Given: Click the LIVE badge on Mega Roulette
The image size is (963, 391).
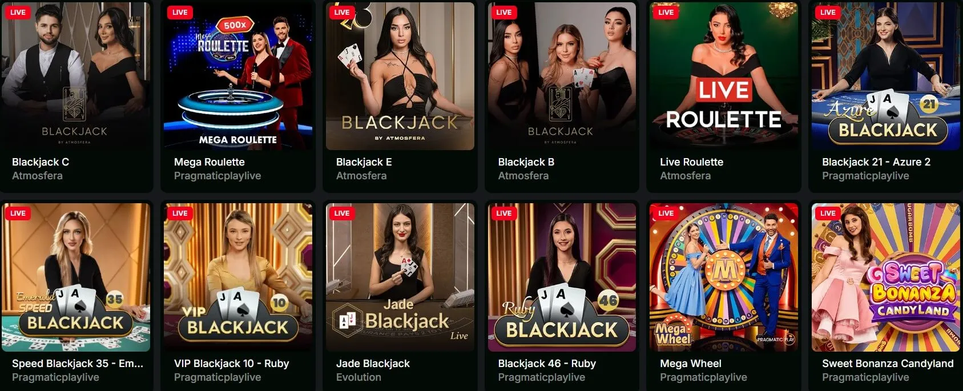Looking at the screenshot, I should point(180,12).
